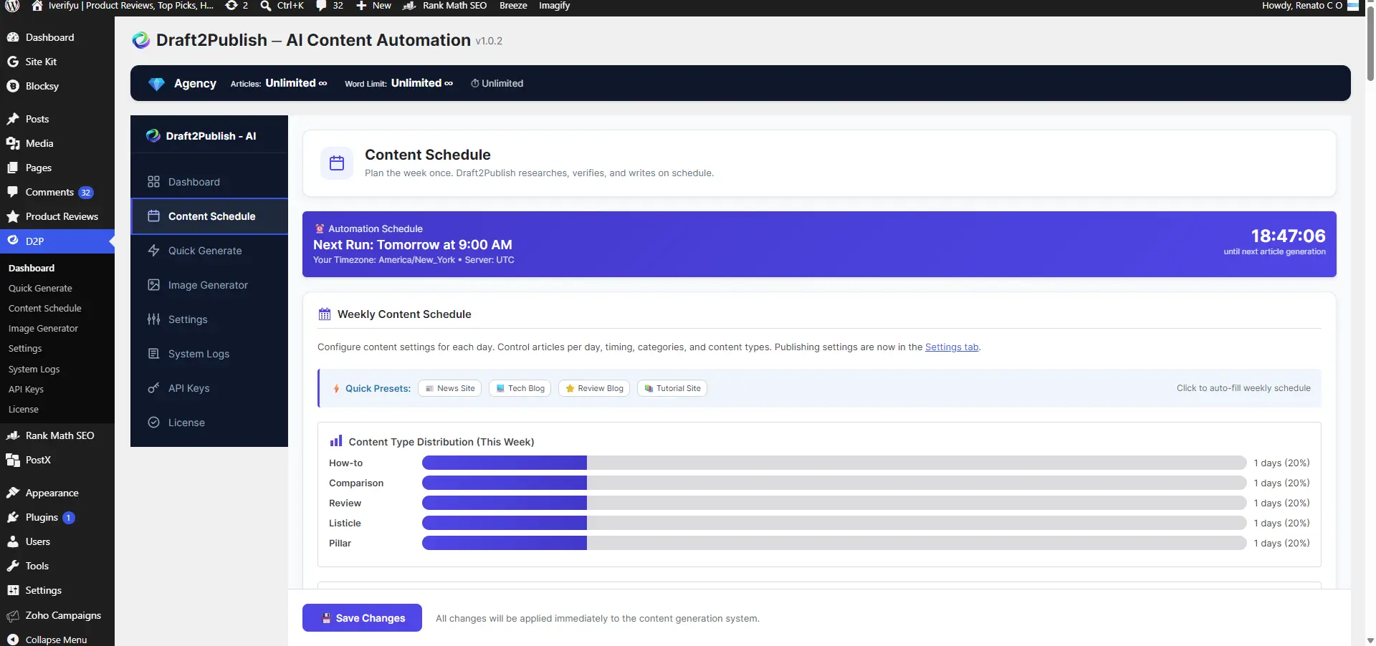Click the Posts pin icon
This screenshot has height=646, width=1376.
tap(13, 119)
